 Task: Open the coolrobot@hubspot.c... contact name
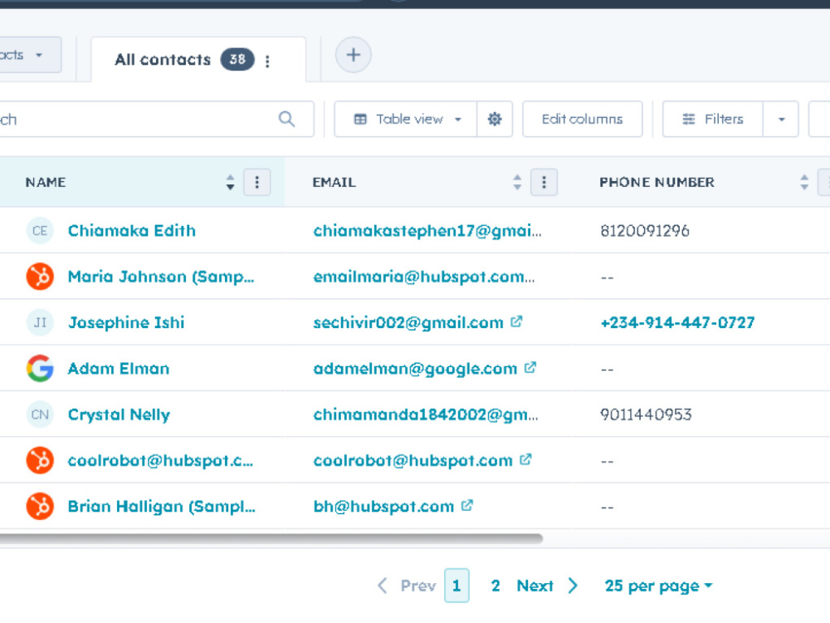160,460
